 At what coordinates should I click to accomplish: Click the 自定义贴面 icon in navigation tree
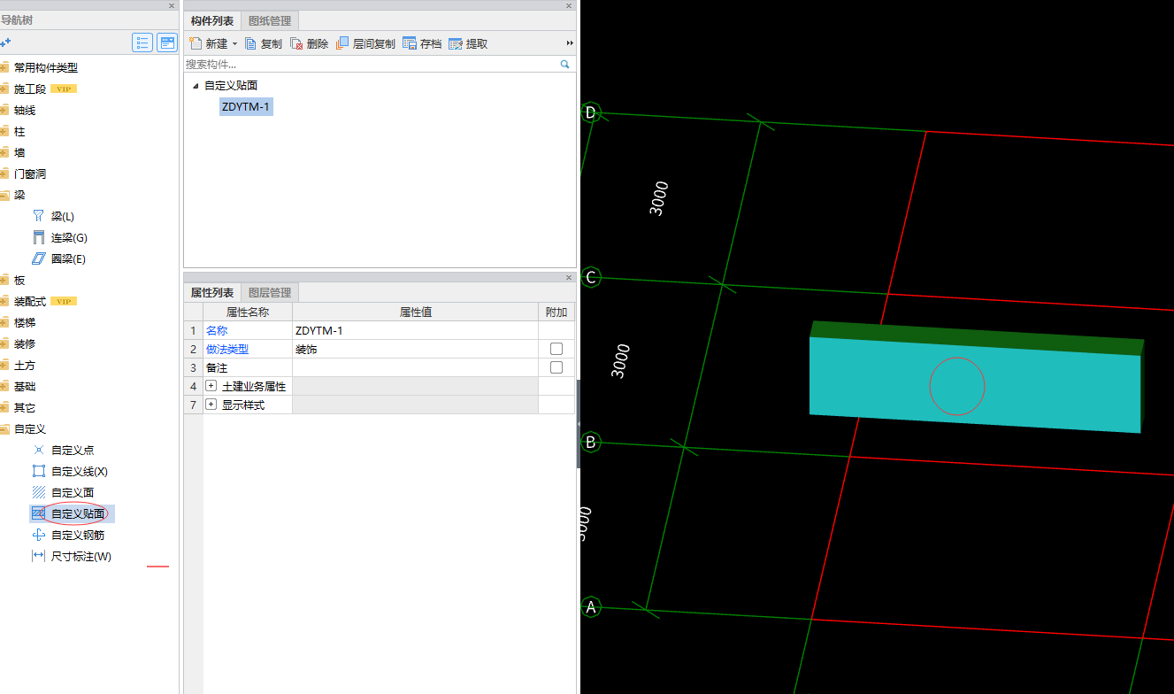(x=38, y=513)
